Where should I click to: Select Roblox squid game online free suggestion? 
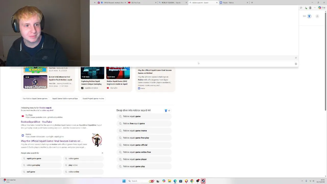[x=144, y=152]
